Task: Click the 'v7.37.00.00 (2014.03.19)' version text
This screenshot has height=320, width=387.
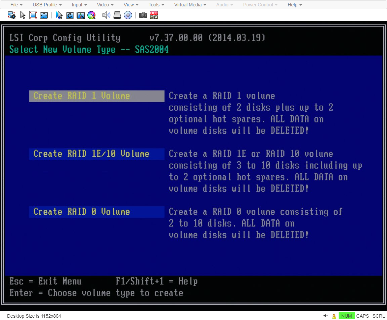Action: point(207,38)
